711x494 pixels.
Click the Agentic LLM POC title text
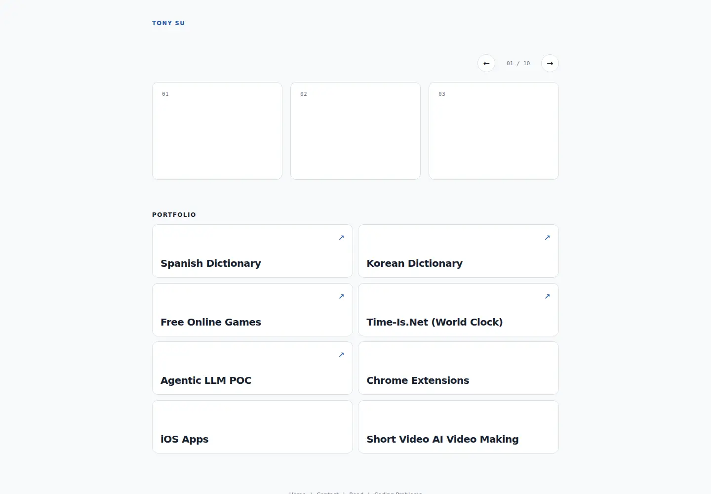(x=206, y=380)
